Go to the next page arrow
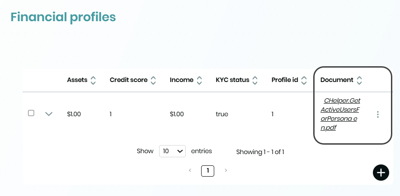The height and width of the screenshot is (196, 400). tap(226, 170)
